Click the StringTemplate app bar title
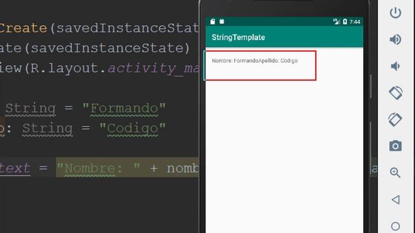Screen dimensions: 415x233 click(x=238, y=38)
